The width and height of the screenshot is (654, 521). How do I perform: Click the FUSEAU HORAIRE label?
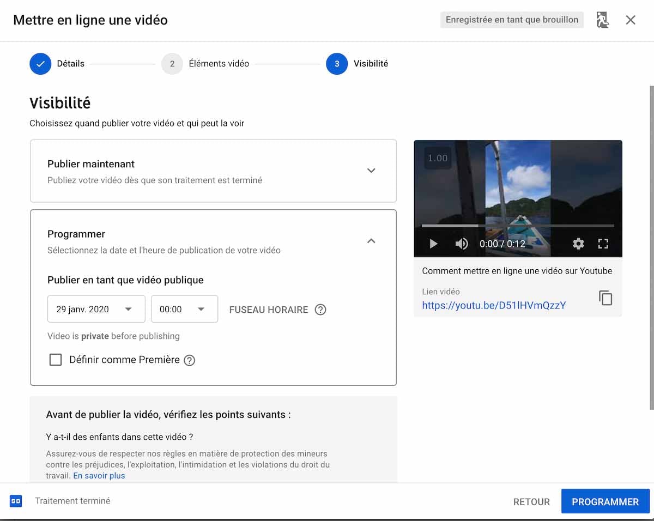pyautogui.click(x=269, y=310)
